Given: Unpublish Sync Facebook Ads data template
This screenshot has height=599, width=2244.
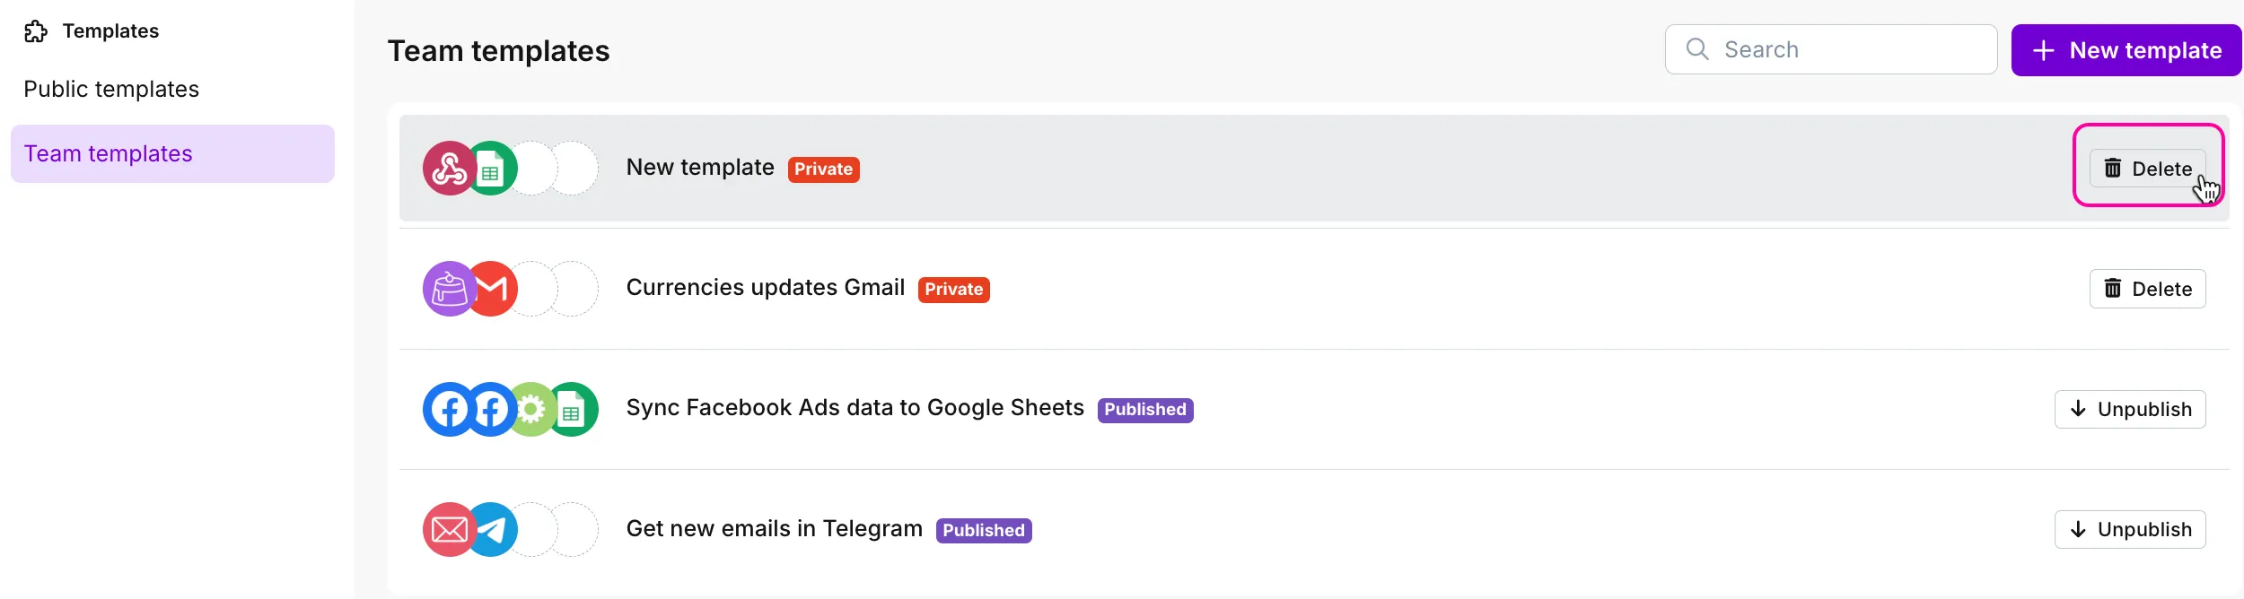Looking at the screenshot, I should (2130, 409).
